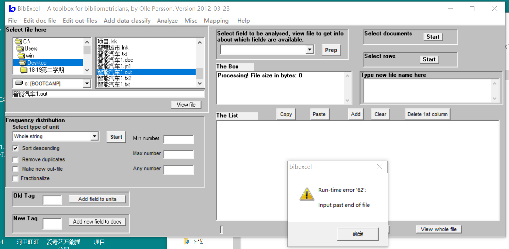Image resolution: width=509 pixels, height=249 pixels.
Task: Open the drive selection dropdown c: [BOOTCAMP]
Action: click(x=87, y=83)
